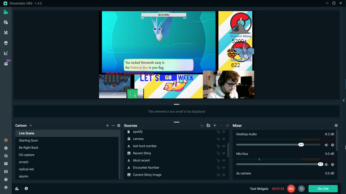Open Mic/Aux settings gear
Screen dimensions: 346x194
tap(332, 165)
